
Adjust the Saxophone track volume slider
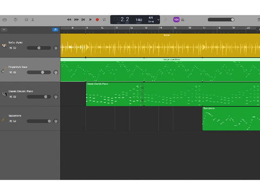pos(39,121)
